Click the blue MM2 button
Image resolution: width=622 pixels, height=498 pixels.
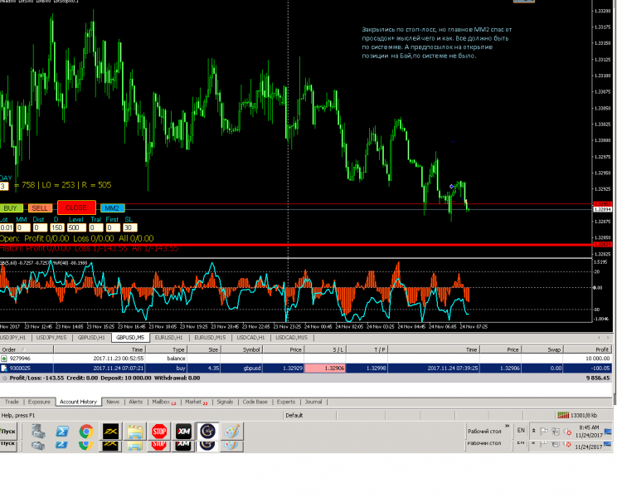112,208
